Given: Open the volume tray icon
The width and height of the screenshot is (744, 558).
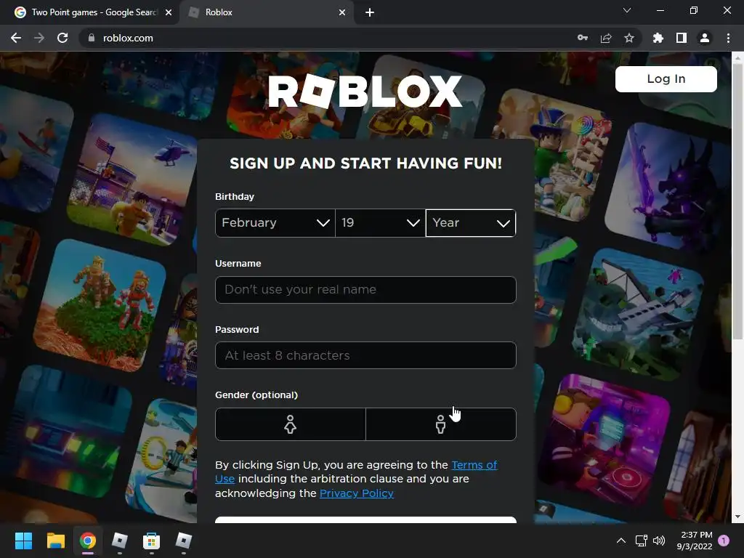Looking at the screenshot, I should [x=658, y=541].
